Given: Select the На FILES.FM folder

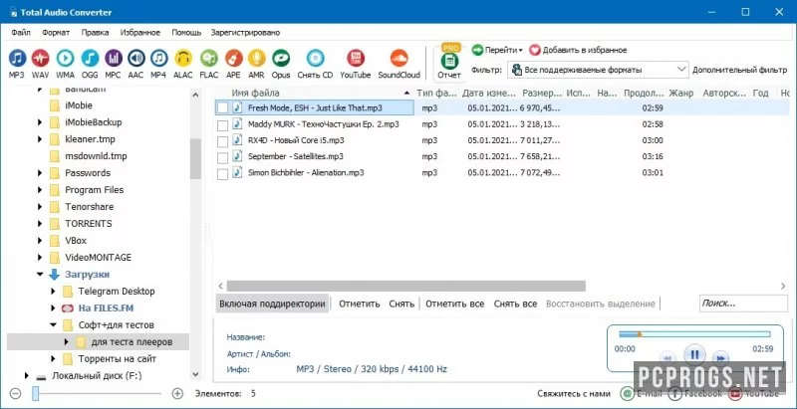Looking at the screenshot, I should [x=106, y=308].
